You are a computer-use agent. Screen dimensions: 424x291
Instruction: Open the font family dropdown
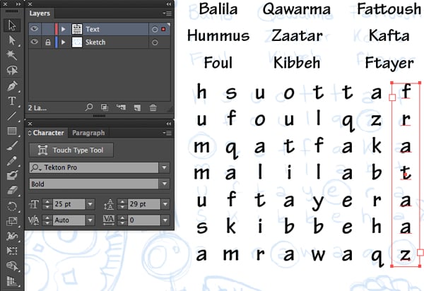[164, 167]
